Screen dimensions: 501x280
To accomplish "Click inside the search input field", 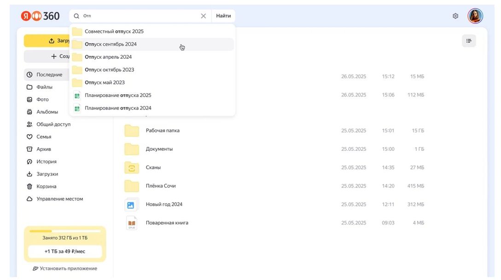I will click(x=138, y=16).
